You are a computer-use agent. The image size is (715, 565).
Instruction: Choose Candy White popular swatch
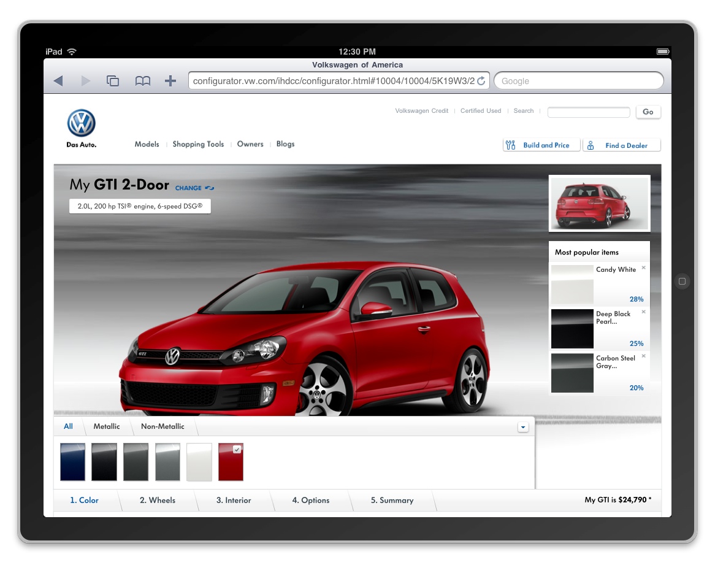(572, 285)
